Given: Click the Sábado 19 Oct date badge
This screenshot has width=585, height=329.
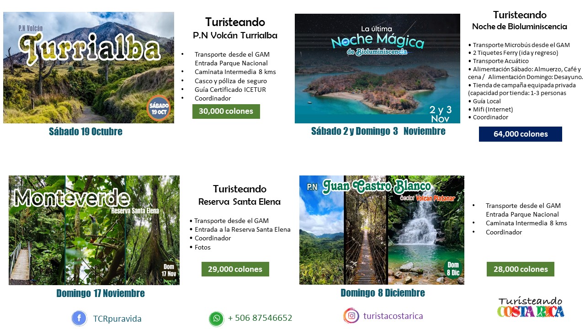Looking at the screenshot, I should pos(159,108).
